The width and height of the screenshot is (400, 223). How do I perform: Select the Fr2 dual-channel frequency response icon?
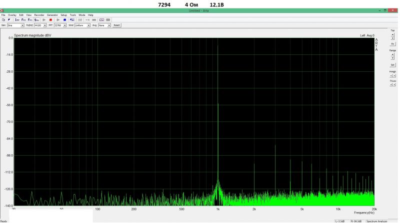click(x=23, y=19)
